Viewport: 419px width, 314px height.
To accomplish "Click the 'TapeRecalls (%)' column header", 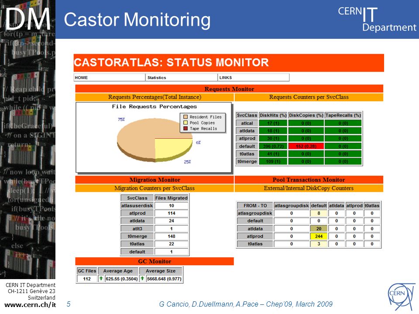I will [343, 115].
